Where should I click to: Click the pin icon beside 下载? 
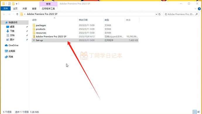(27, 31)
